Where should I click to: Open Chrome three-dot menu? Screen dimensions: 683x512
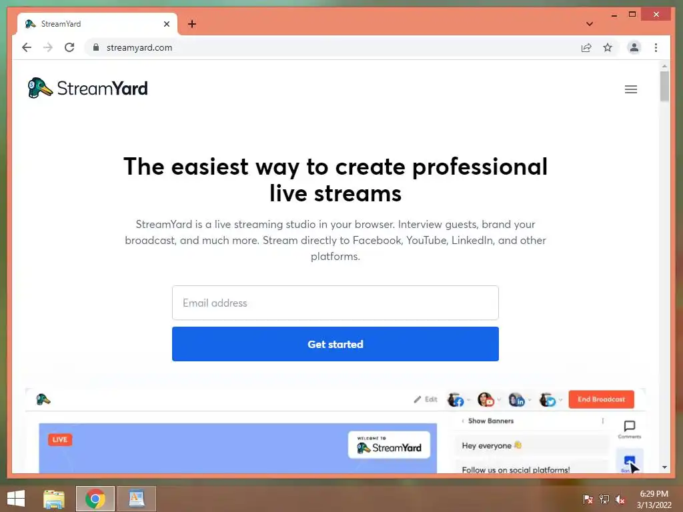click(x=656, y=47)
